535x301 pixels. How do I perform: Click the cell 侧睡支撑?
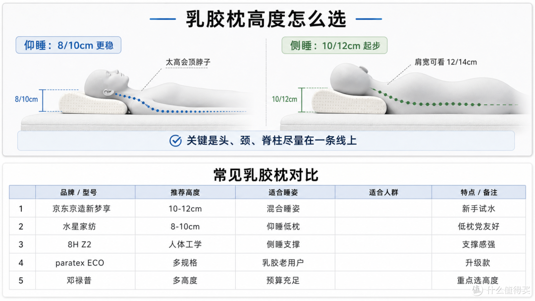pyautogui.click(x=285, y=245)
